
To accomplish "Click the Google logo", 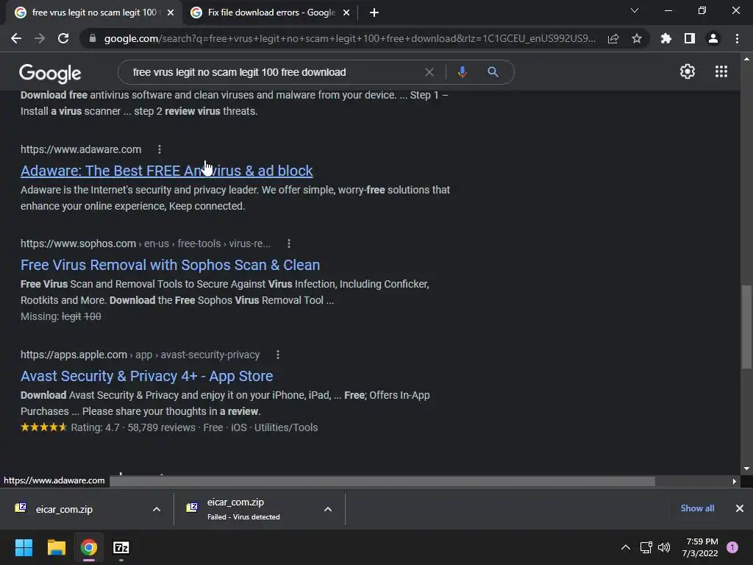I will [x=50, y=73].
